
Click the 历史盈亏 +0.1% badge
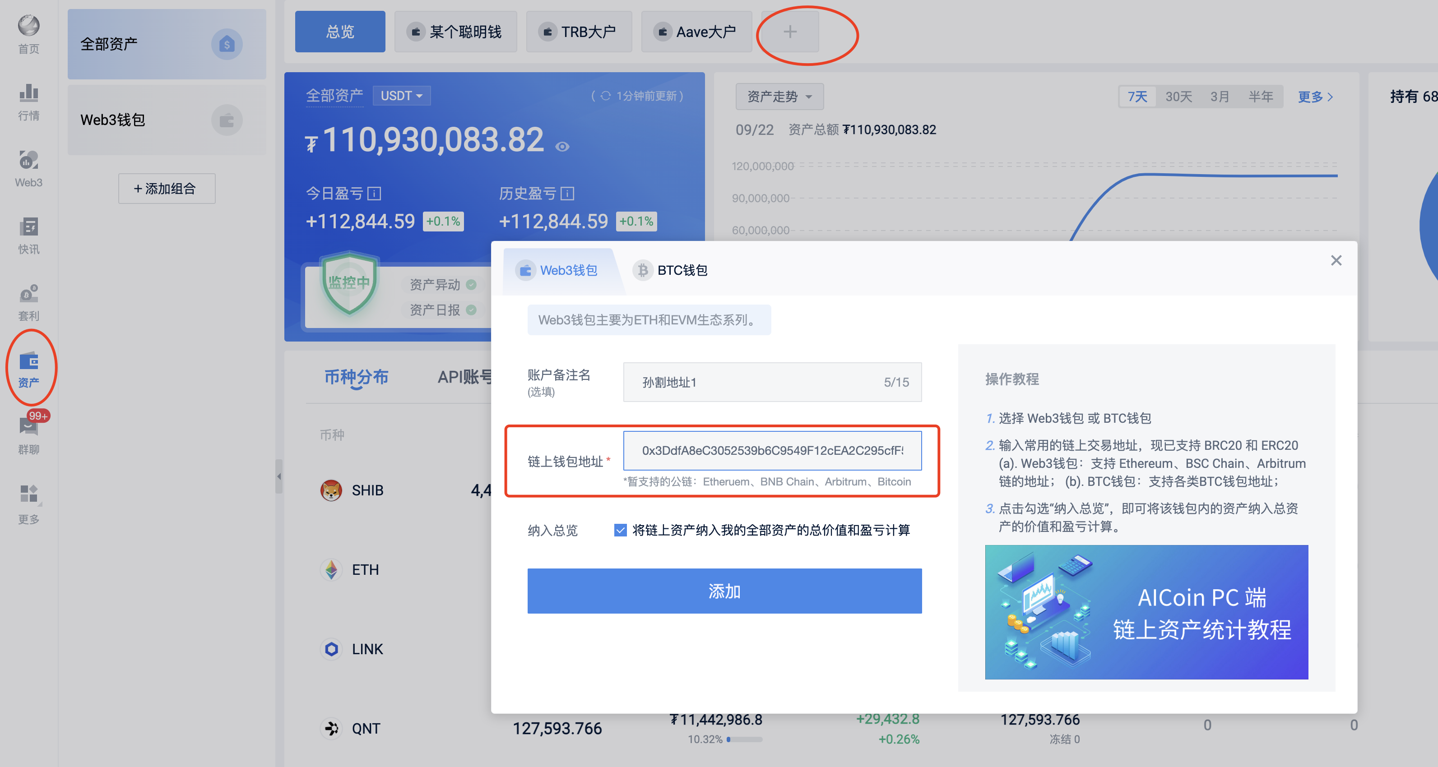(x=636, y=222)
